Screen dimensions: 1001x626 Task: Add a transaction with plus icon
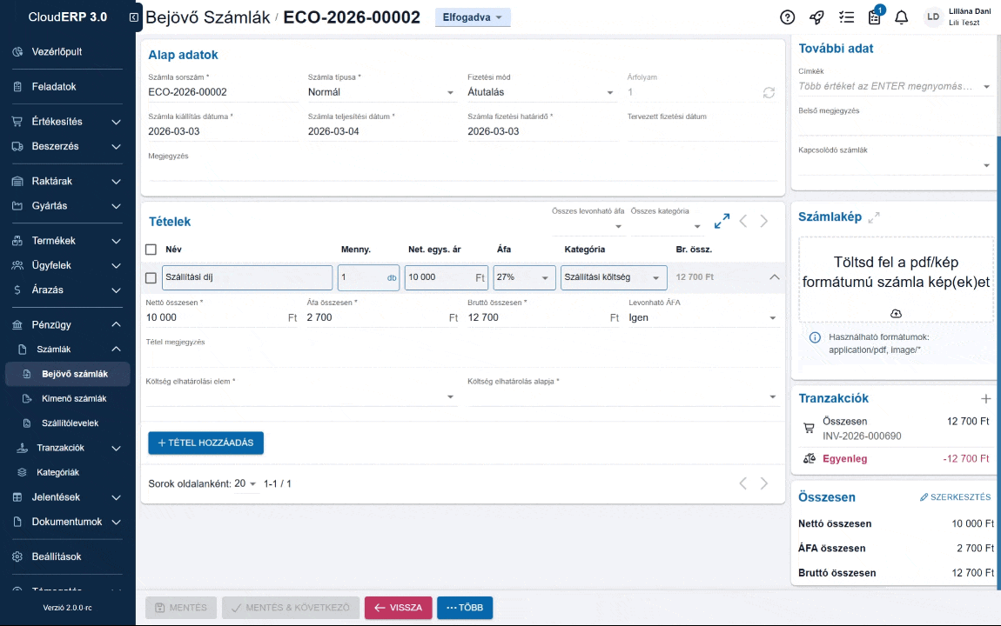(985, 399)
